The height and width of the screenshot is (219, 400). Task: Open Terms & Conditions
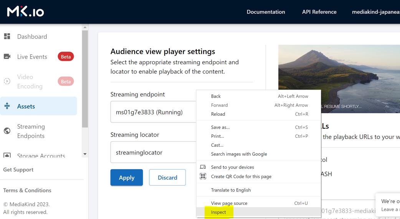(x=27, y=190)
